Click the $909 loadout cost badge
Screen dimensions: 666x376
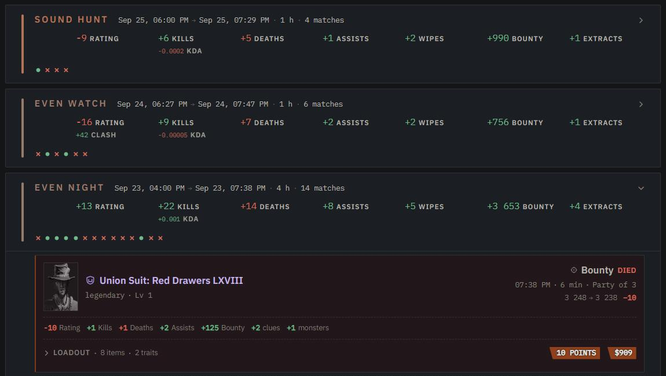pos(622,353)
